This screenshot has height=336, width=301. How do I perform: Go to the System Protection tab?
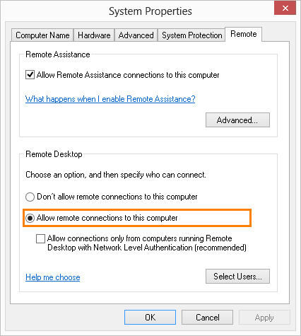pyautogui.click(x=191, y=35)
